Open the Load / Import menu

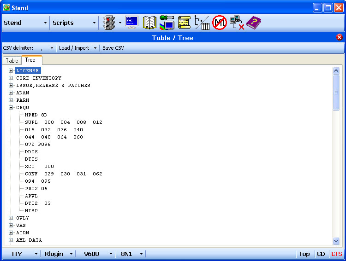coord(78,48)
